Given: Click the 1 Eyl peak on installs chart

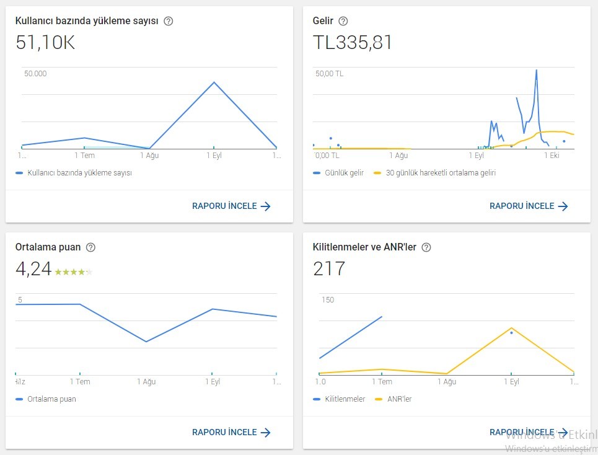Looking at the screenshot, I should pyautogui.click(x=214, y=82).
